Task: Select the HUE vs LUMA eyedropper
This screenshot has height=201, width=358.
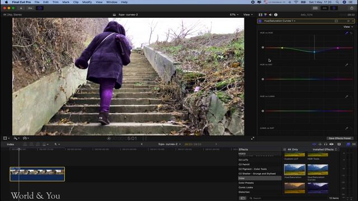Action: point(347,97)
